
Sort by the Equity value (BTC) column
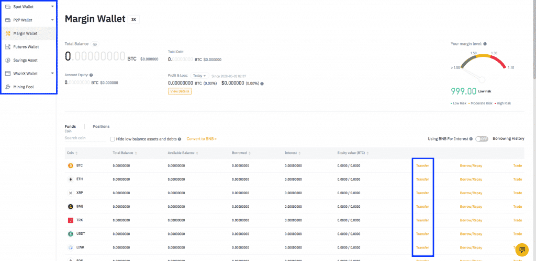(353, 153)
